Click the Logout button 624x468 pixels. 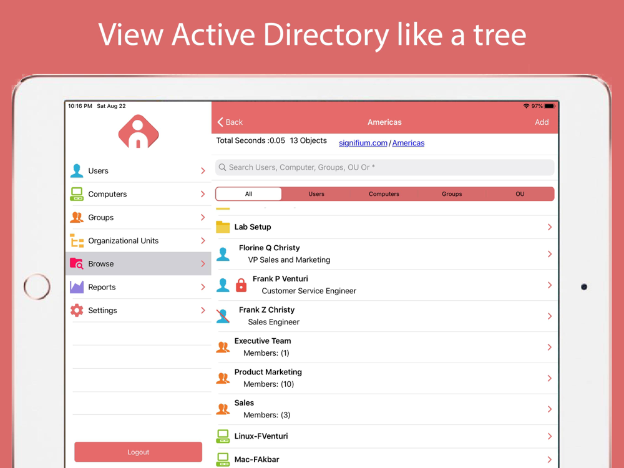pyautogui.click(x=138, y=452)
